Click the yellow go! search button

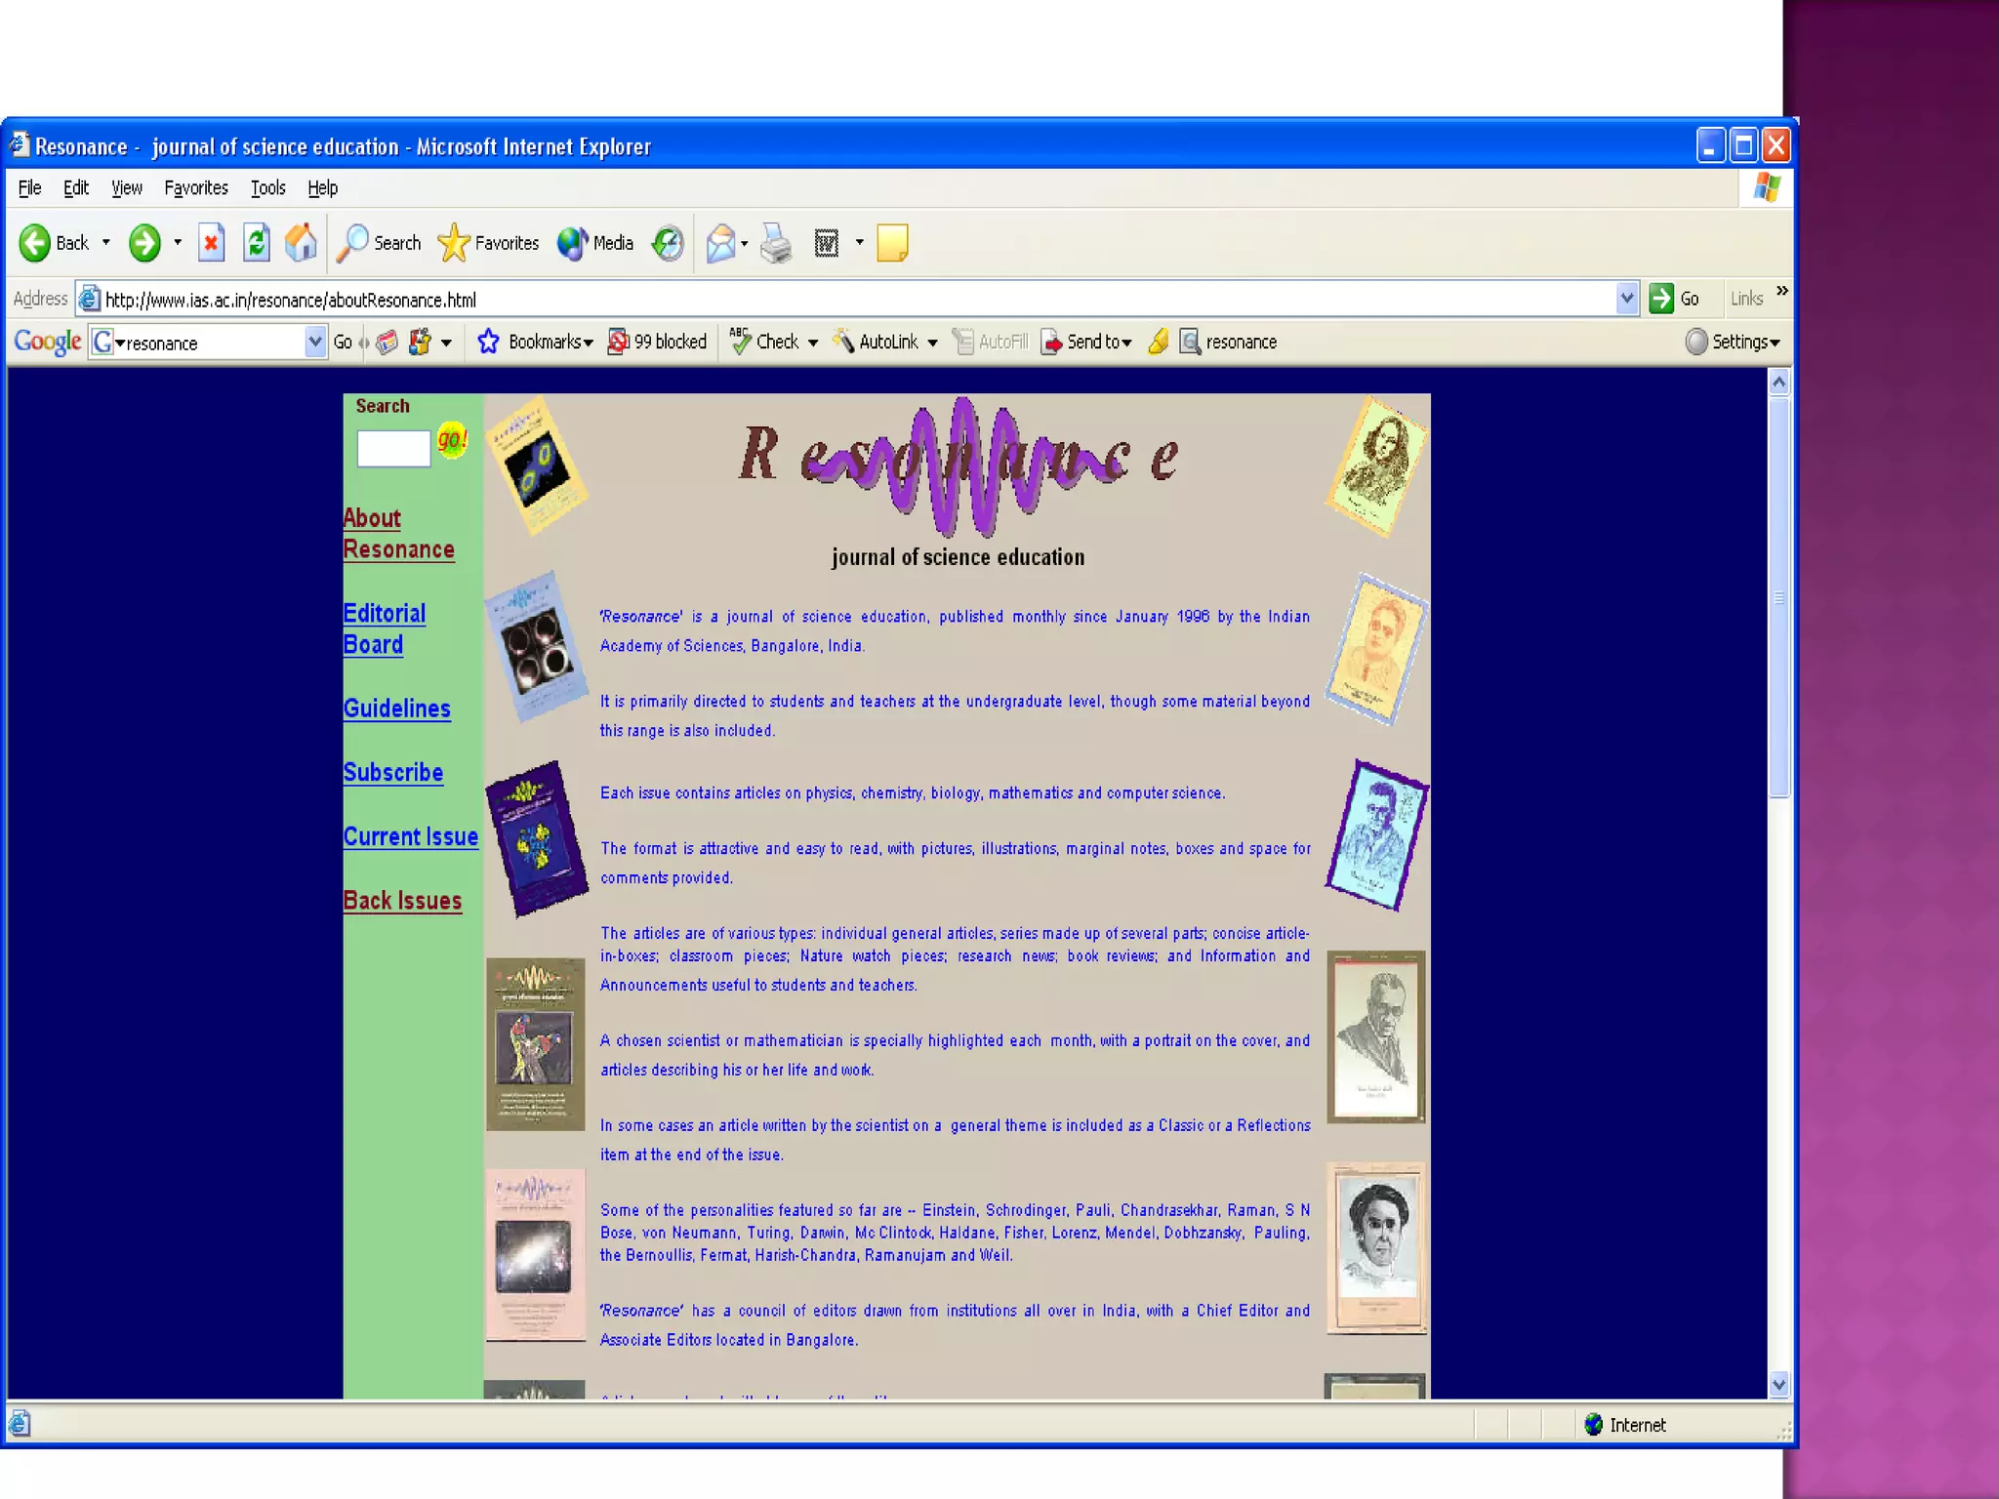point(452,439)
